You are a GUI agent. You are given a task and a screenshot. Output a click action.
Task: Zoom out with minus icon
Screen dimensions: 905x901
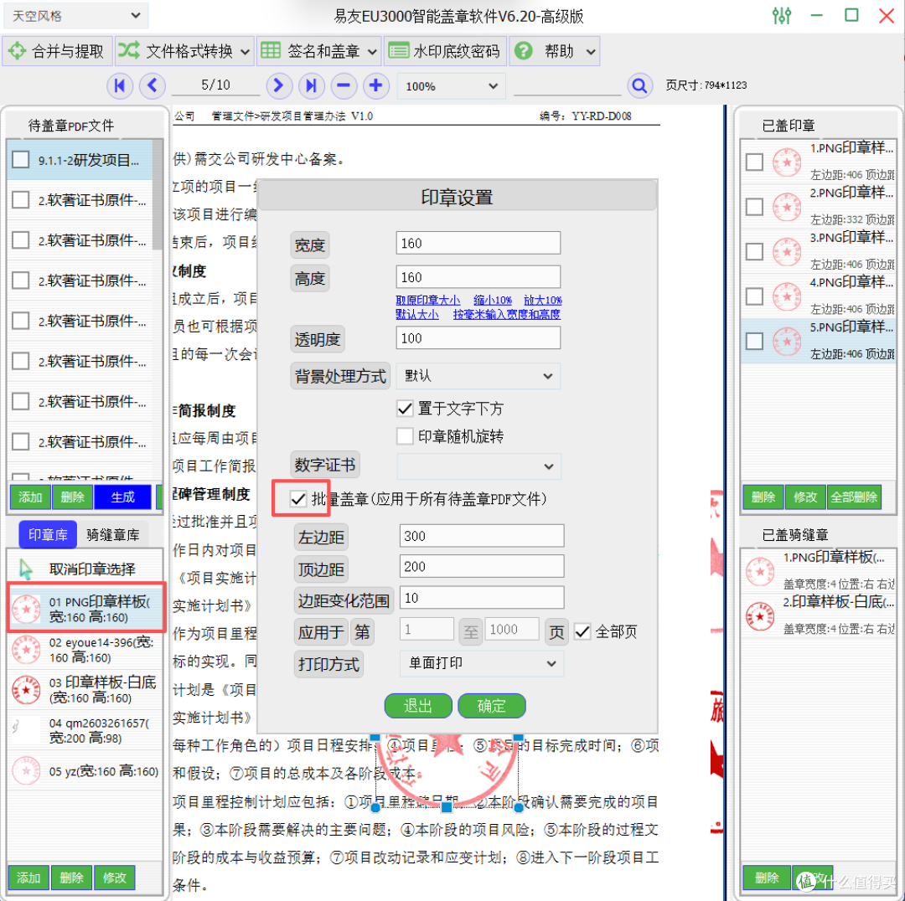344,86
